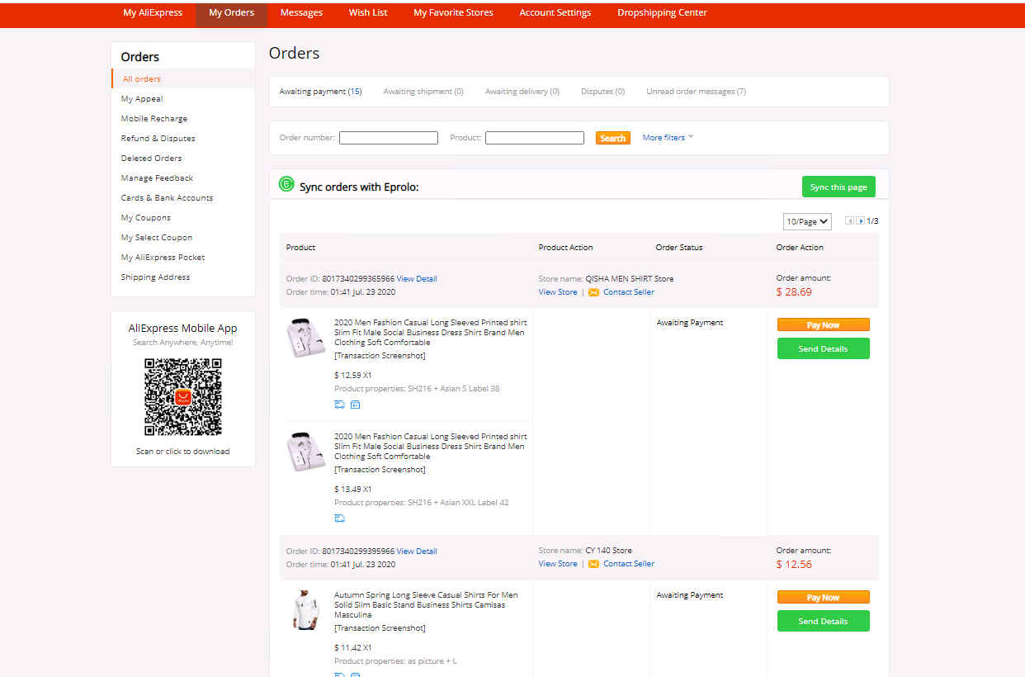Switch to Awaiting shipment (0) tab
The height and width of the screenshot is (677, 1025).
[423, 92]
